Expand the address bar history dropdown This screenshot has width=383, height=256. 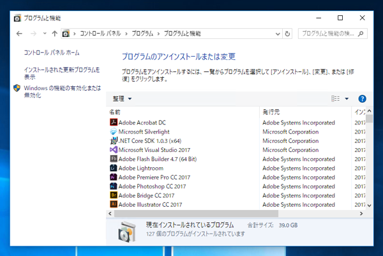point(278,34)
